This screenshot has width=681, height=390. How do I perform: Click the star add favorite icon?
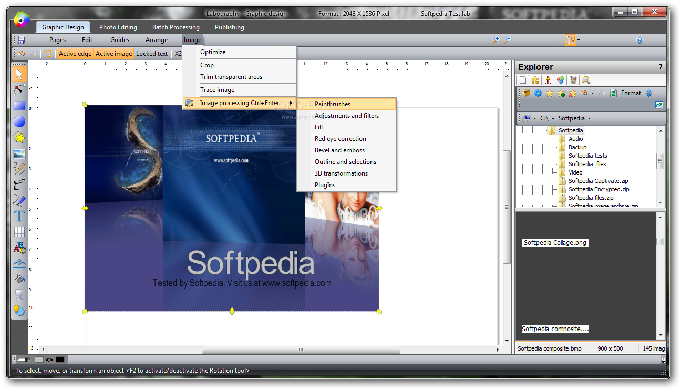(x=561, y=93)
